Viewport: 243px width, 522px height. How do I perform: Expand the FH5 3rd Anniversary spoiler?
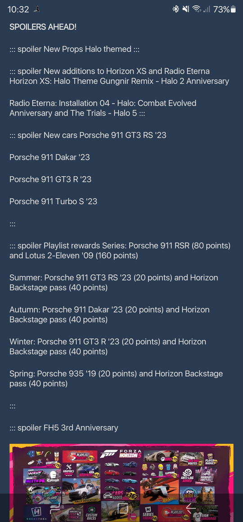(64, 428)
